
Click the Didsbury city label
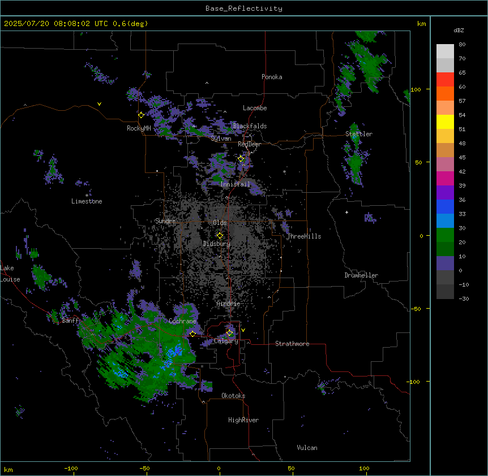tap(217, 244)
